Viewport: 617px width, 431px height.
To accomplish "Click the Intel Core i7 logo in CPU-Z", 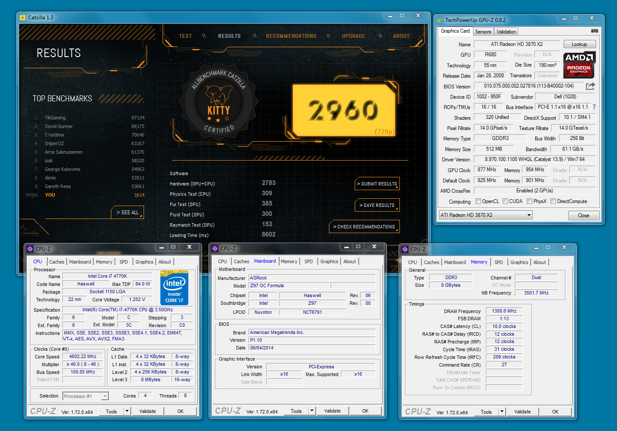I will coord(174,288).
